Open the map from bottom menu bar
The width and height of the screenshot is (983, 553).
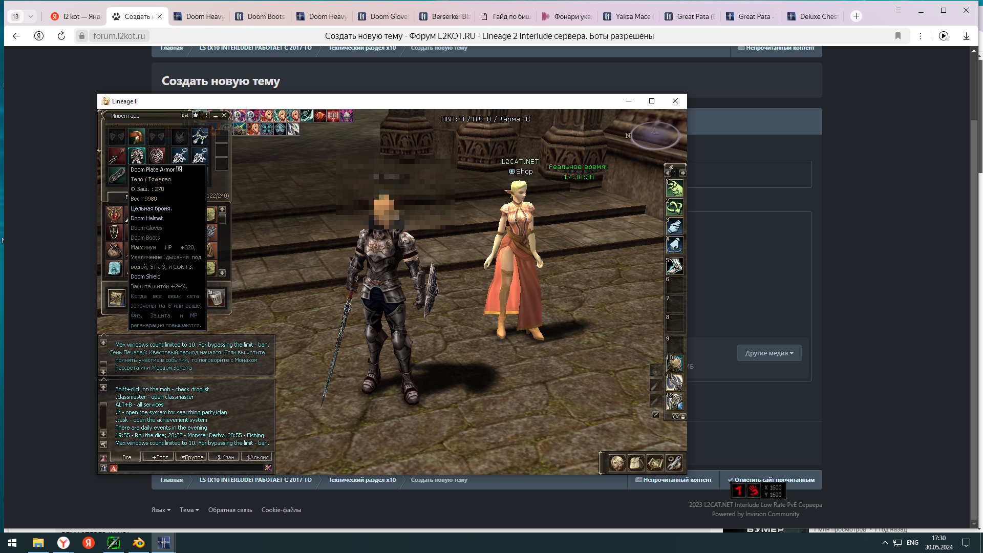pos(655,463)
